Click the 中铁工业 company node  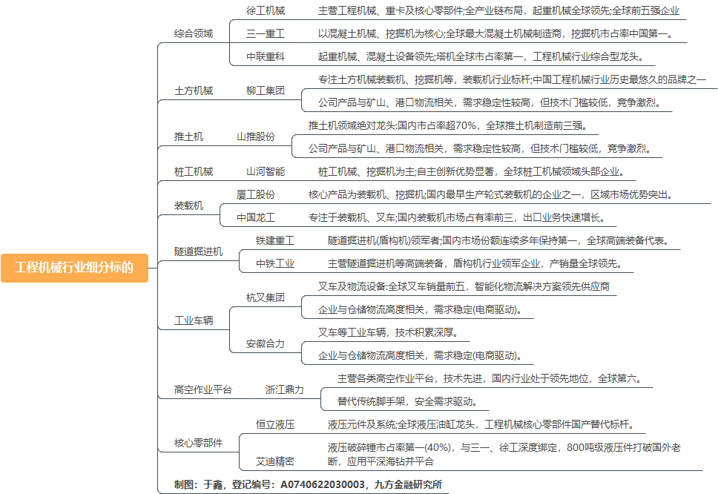275,264
